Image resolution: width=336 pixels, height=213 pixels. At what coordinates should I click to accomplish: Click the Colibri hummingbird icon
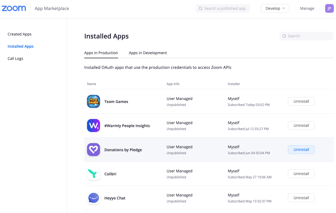click(94, 174)
